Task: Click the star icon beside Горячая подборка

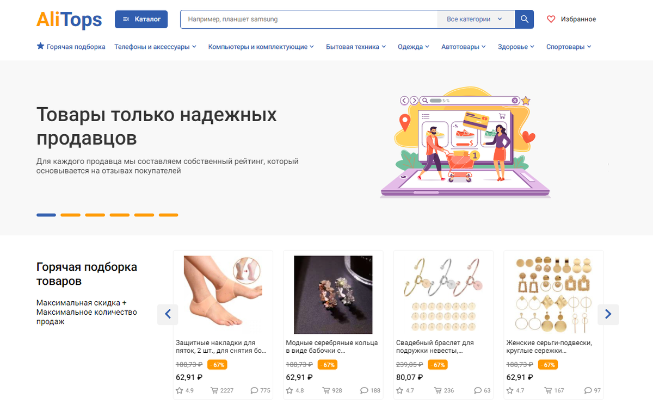Action: [x=40, y=46]
